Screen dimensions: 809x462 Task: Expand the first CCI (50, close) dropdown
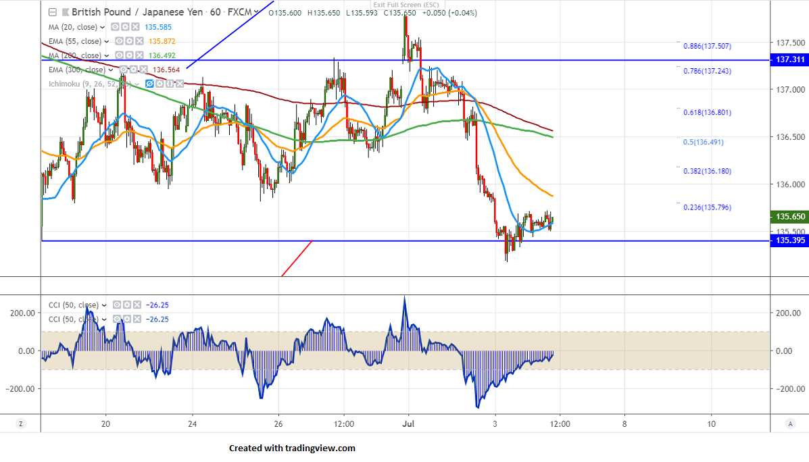click(x=104, y=305)
